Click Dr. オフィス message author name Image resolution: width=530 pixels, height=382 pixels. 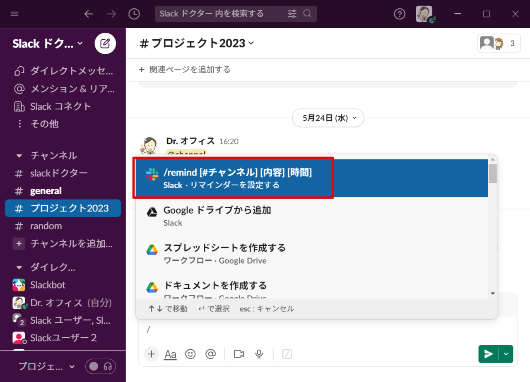pos(190,141)
